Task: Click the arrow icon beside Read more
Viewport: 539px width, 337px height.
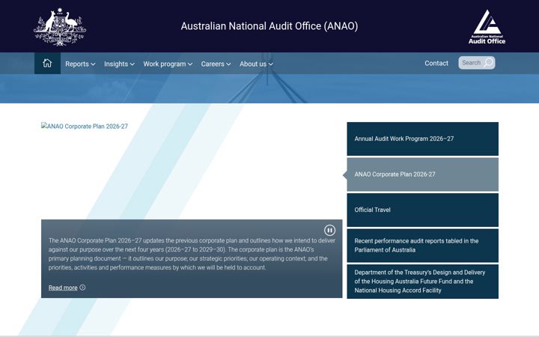Action: 82,288
